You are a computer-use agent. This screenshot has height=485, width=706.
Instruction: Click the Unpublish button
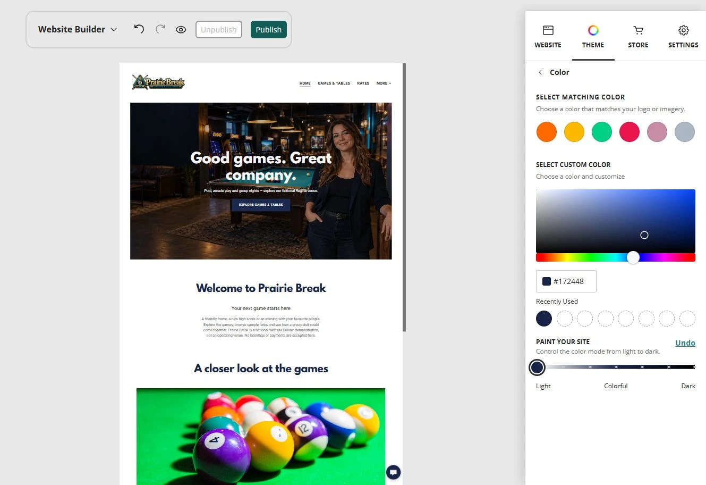coord(219,30)
